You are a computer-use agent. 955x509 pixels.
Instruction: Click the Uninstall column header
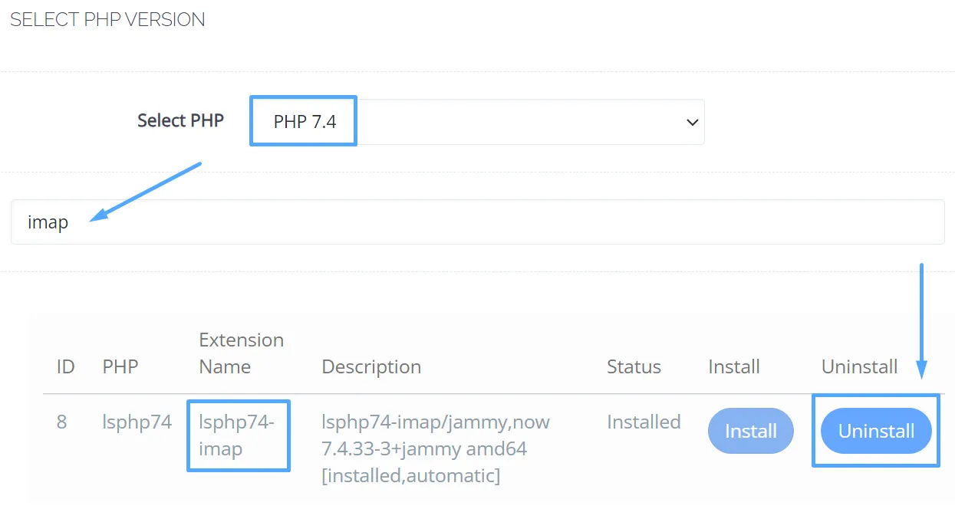[x=859, y=367]
